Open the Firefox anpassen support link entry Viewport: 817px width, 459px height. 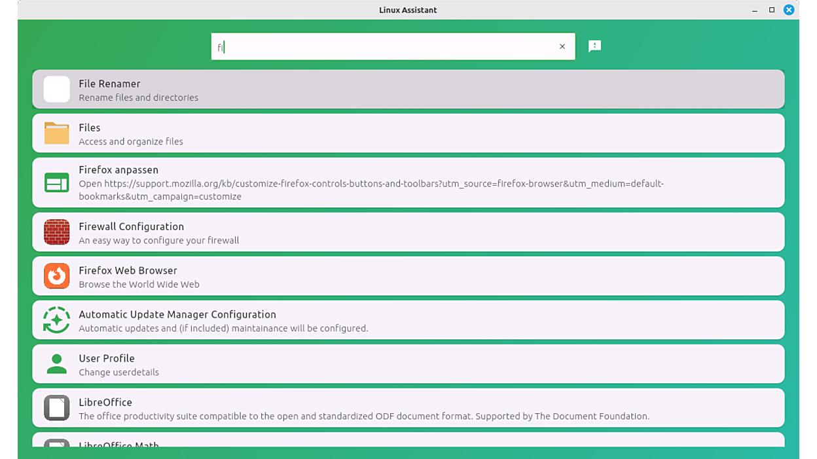pos(408,182)
